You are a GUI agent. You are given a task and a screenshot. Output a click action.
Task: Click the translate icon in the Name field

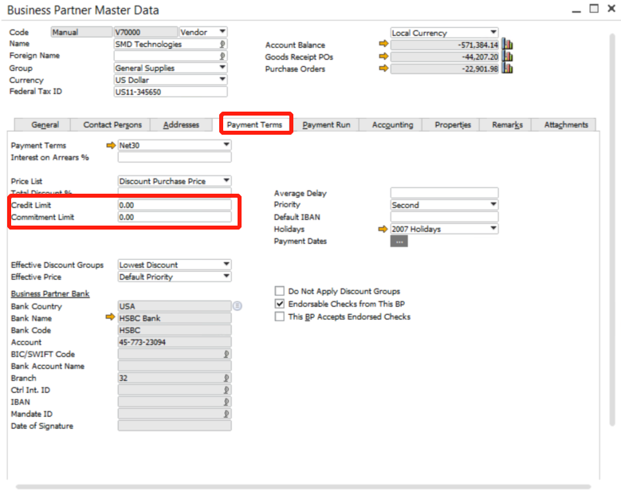222,44
